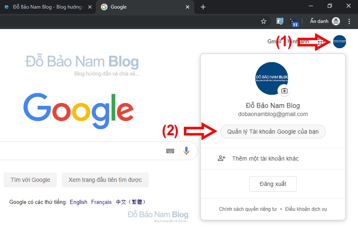Open the Gmail link
The height and width of the screenshot is (228, 358).
[x=275, y=42]
